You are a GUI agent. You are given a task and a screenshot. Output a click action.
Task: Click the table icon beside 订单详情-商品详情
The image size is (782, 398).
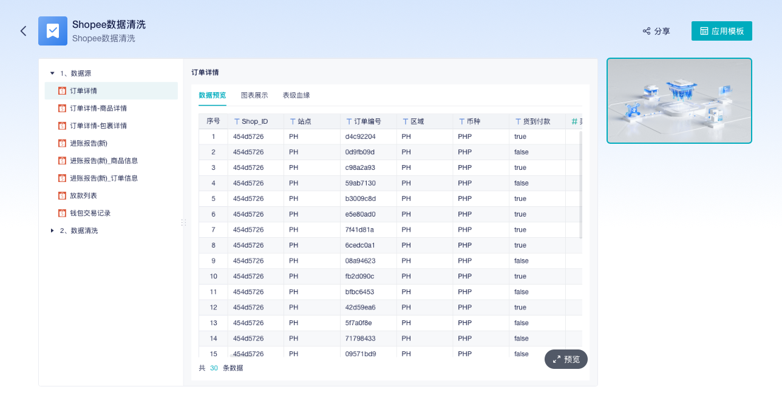point(62,109)
